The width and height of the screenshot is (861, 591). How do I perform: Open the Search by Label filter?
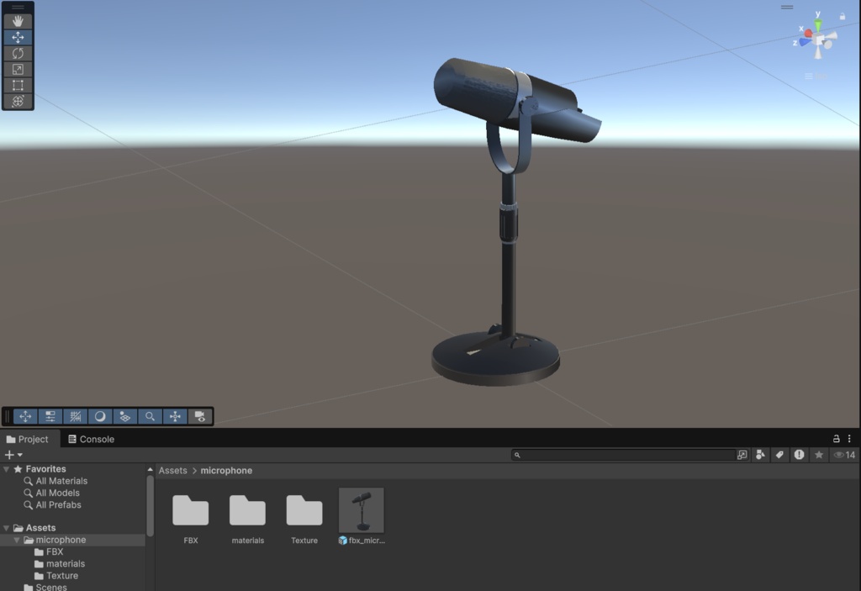(x=779, y=455)
